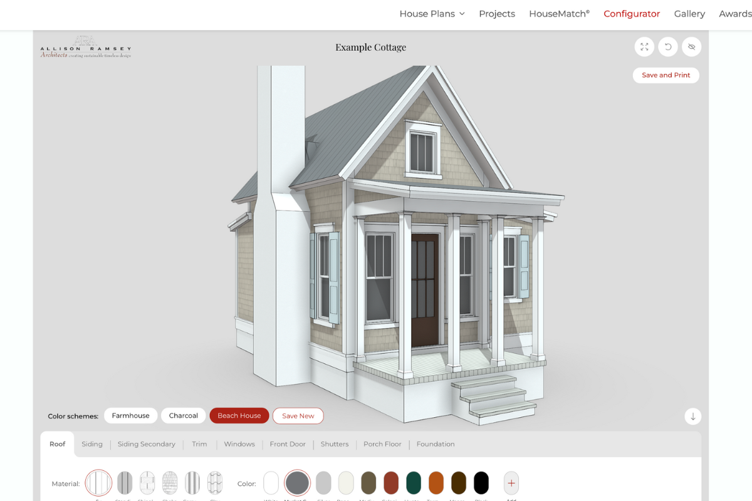Collapse the options panel with down arrow

[693, 416]
